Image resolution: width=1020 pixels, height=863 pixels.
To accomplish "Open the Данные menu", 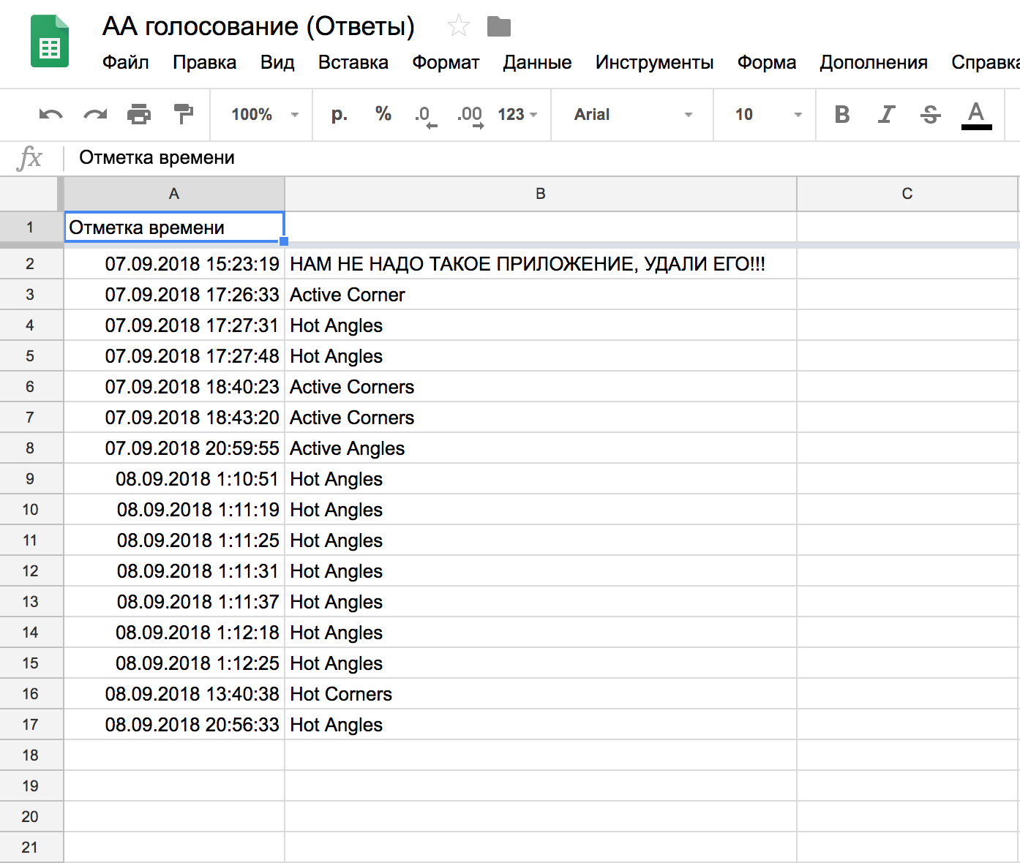I will [x=537, y=63].
